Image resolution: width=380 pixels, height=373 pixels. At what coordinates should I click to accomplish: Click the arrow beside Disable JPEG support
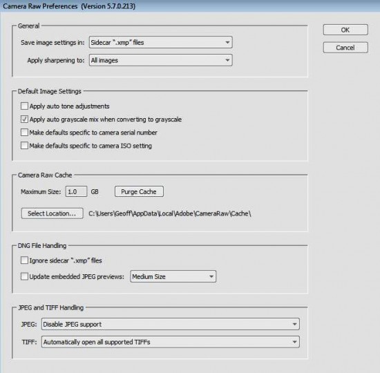pos(294,324)
